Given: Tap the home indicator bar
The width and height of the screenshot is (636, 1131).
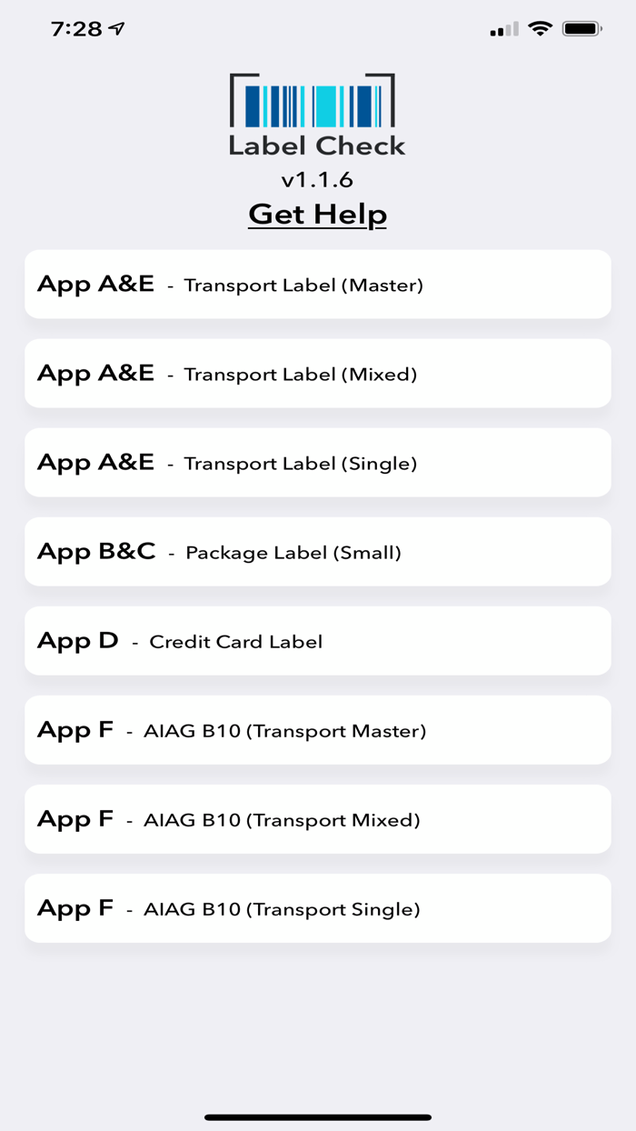Looking at the screenshot, I should coord(317,1115).
